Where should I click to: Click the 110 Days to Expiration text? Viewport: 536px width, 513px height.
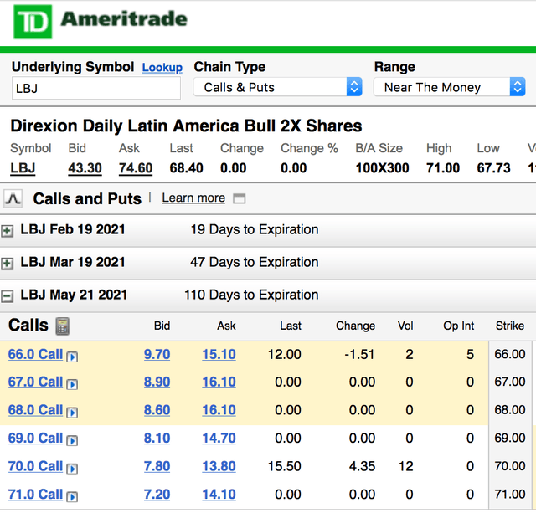(251, 295)
